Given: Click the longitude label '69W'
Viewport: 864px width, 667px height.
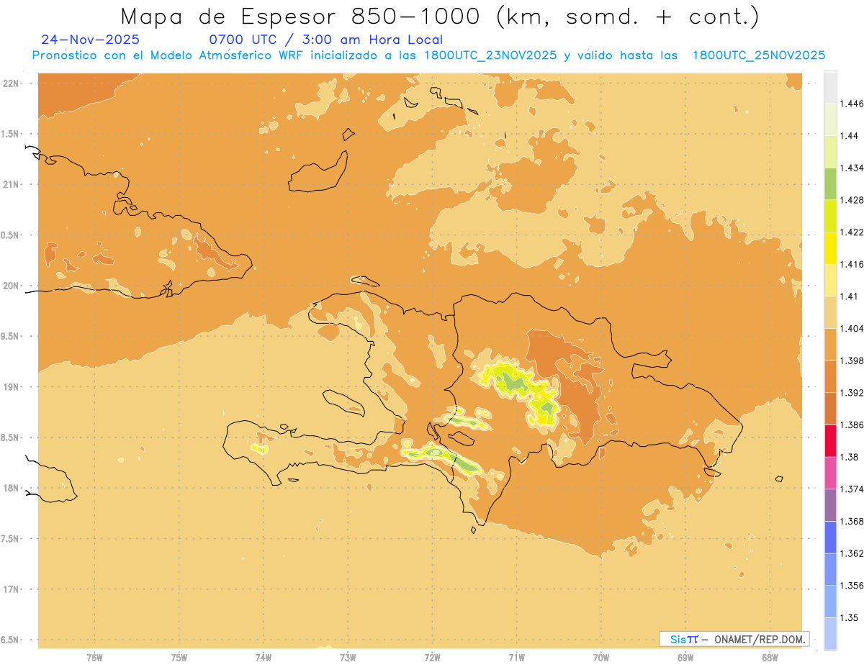Looking at the screenshot, I should (x=685, y=658).
